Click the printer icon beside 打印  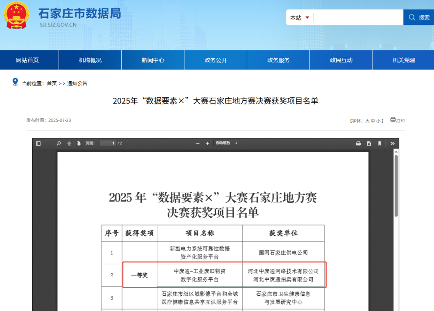click(x=393, y=120)
